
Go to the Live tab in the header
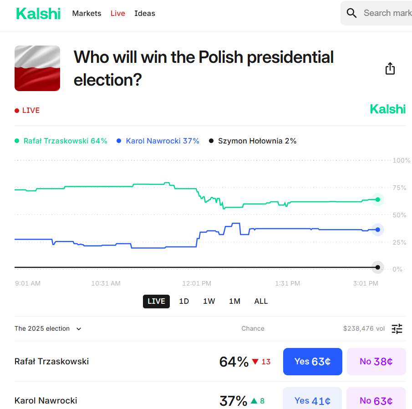click(x=117, y=14)
